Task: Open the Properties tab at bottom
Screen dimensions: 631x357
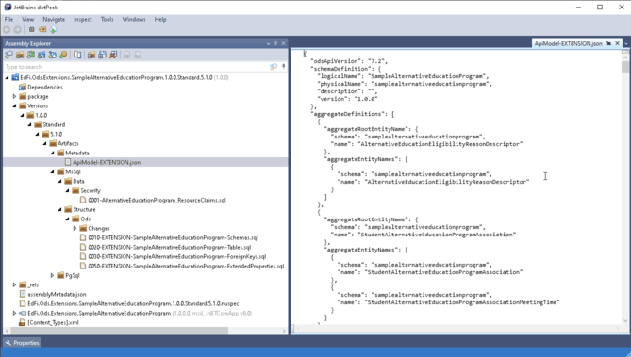Action: [x=22, y=343]
